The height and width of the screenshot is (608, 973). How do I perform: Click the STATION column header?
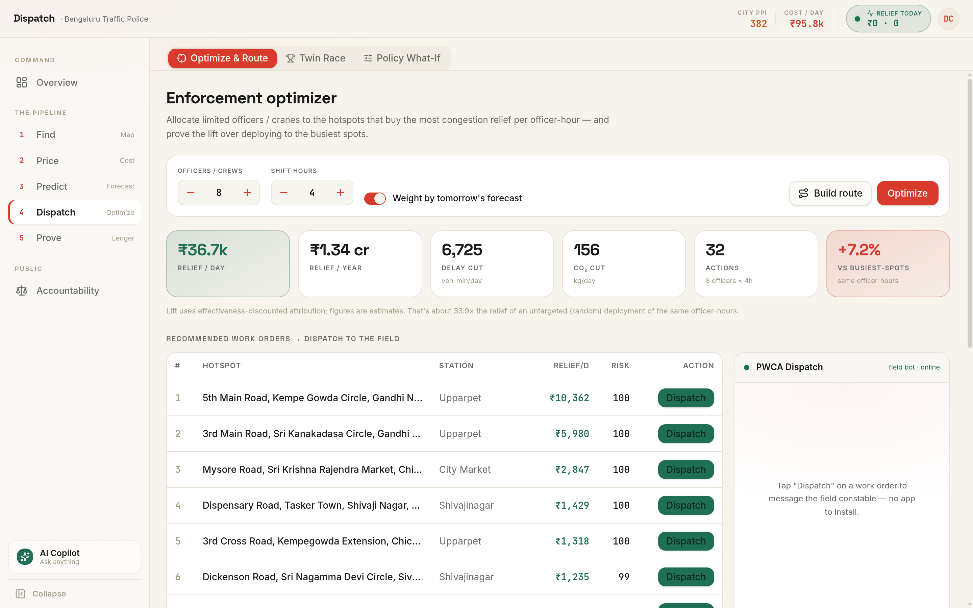point(456,365)
